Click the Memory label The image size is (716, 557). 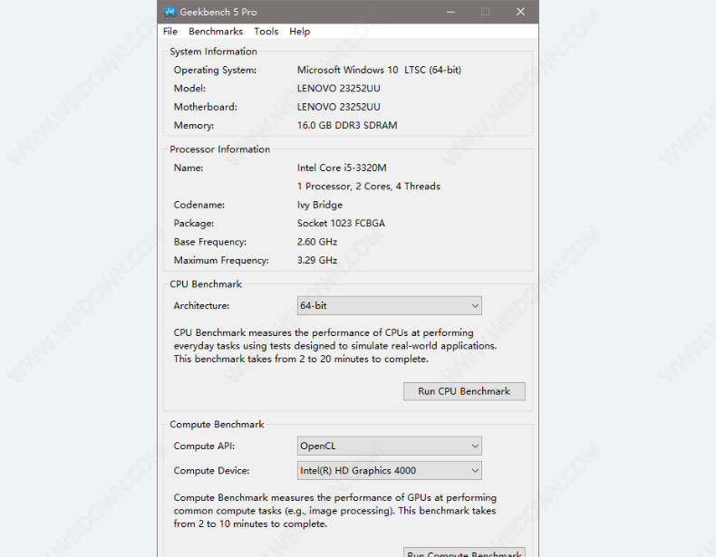click(x=194, y=126)
